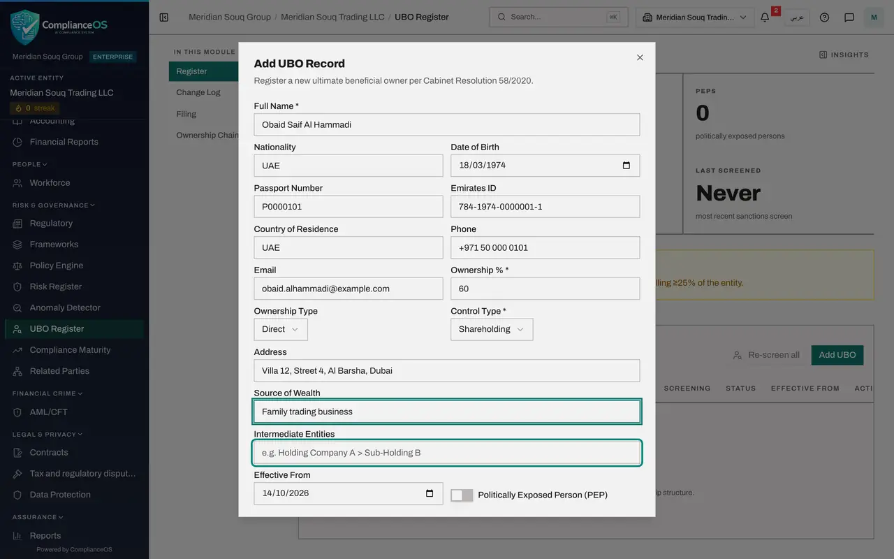Open the user avatar M
The width and height of the screenshot is (894, 559).
click(x=874, y=17)
